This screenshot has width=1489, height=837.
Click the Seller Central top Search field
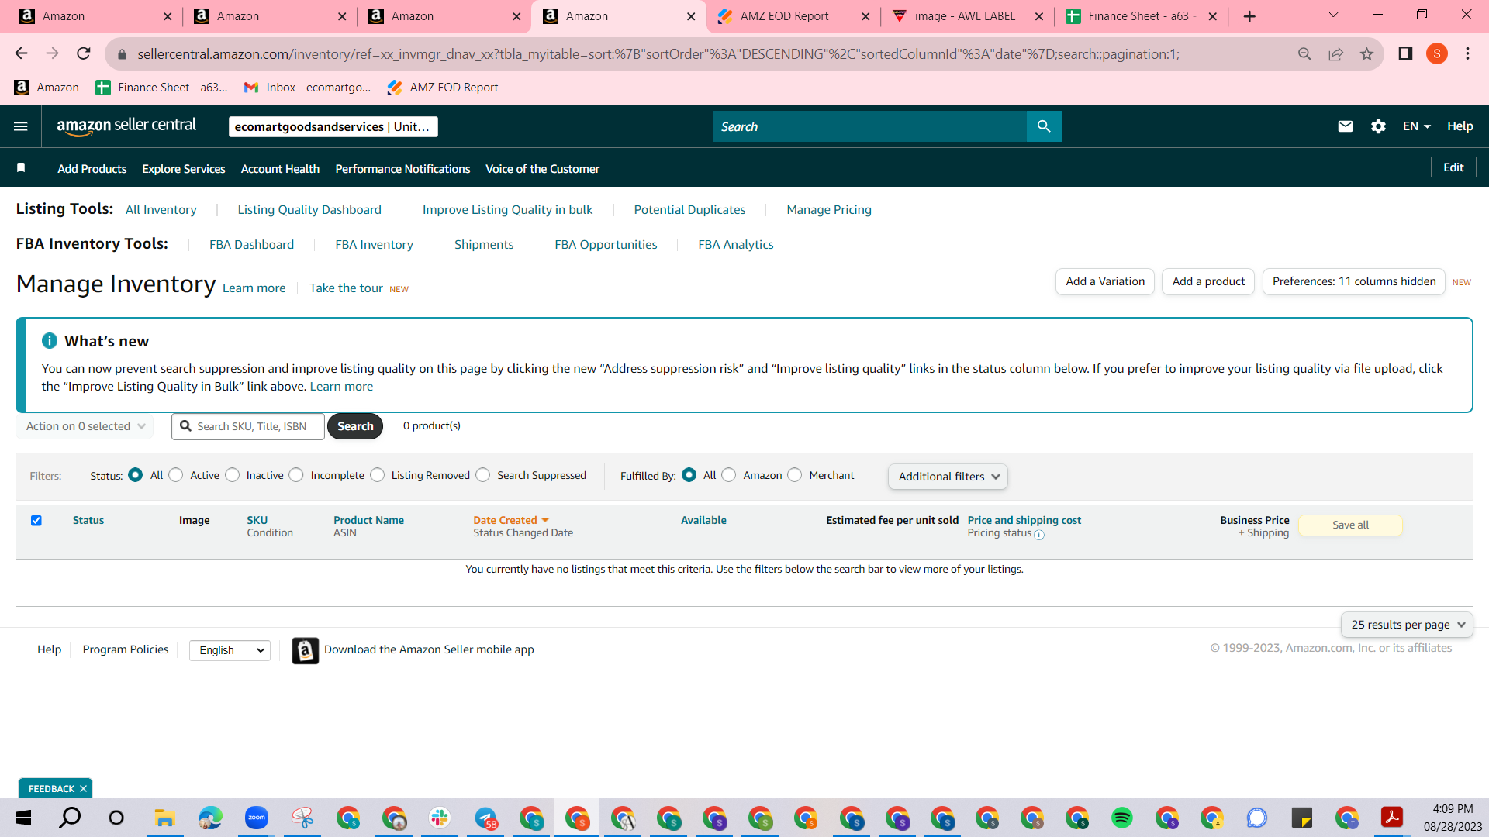(869, 126)
